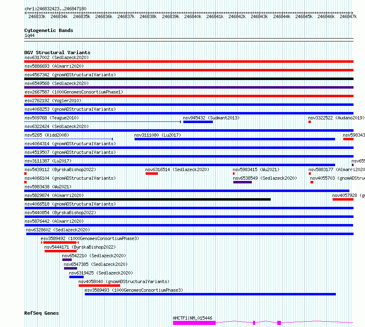Click the 246840k ruler position label
365x327 pixels.
click(193, 17)
